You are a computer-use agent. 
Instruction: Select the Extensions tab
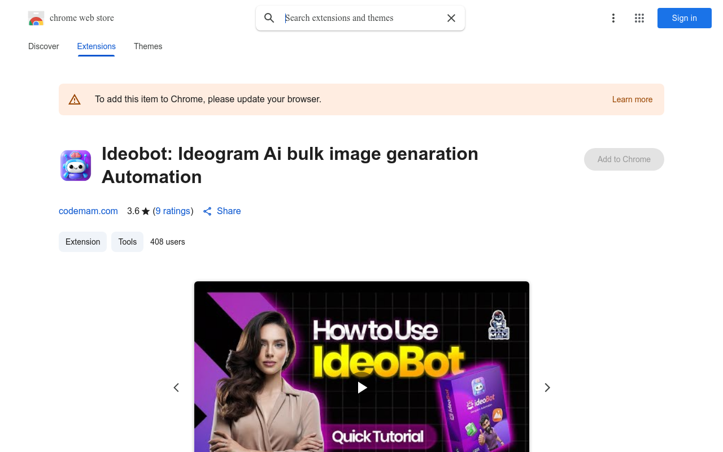[97, 46]
